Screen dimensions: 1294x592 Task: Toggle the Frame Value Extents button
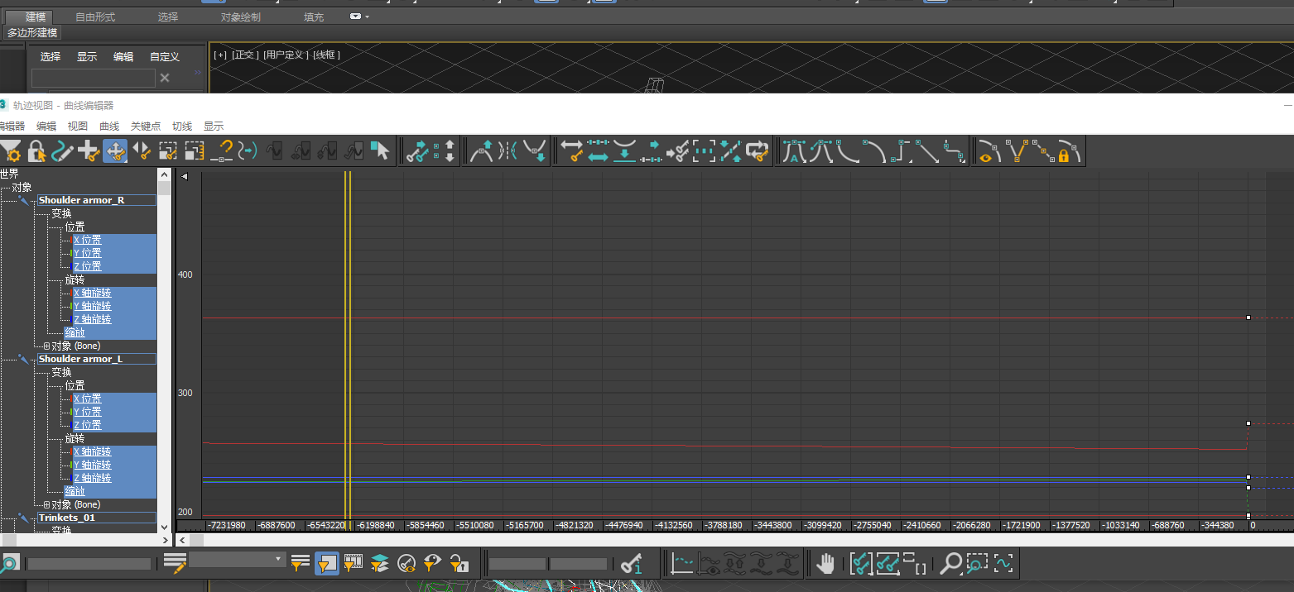888,564
